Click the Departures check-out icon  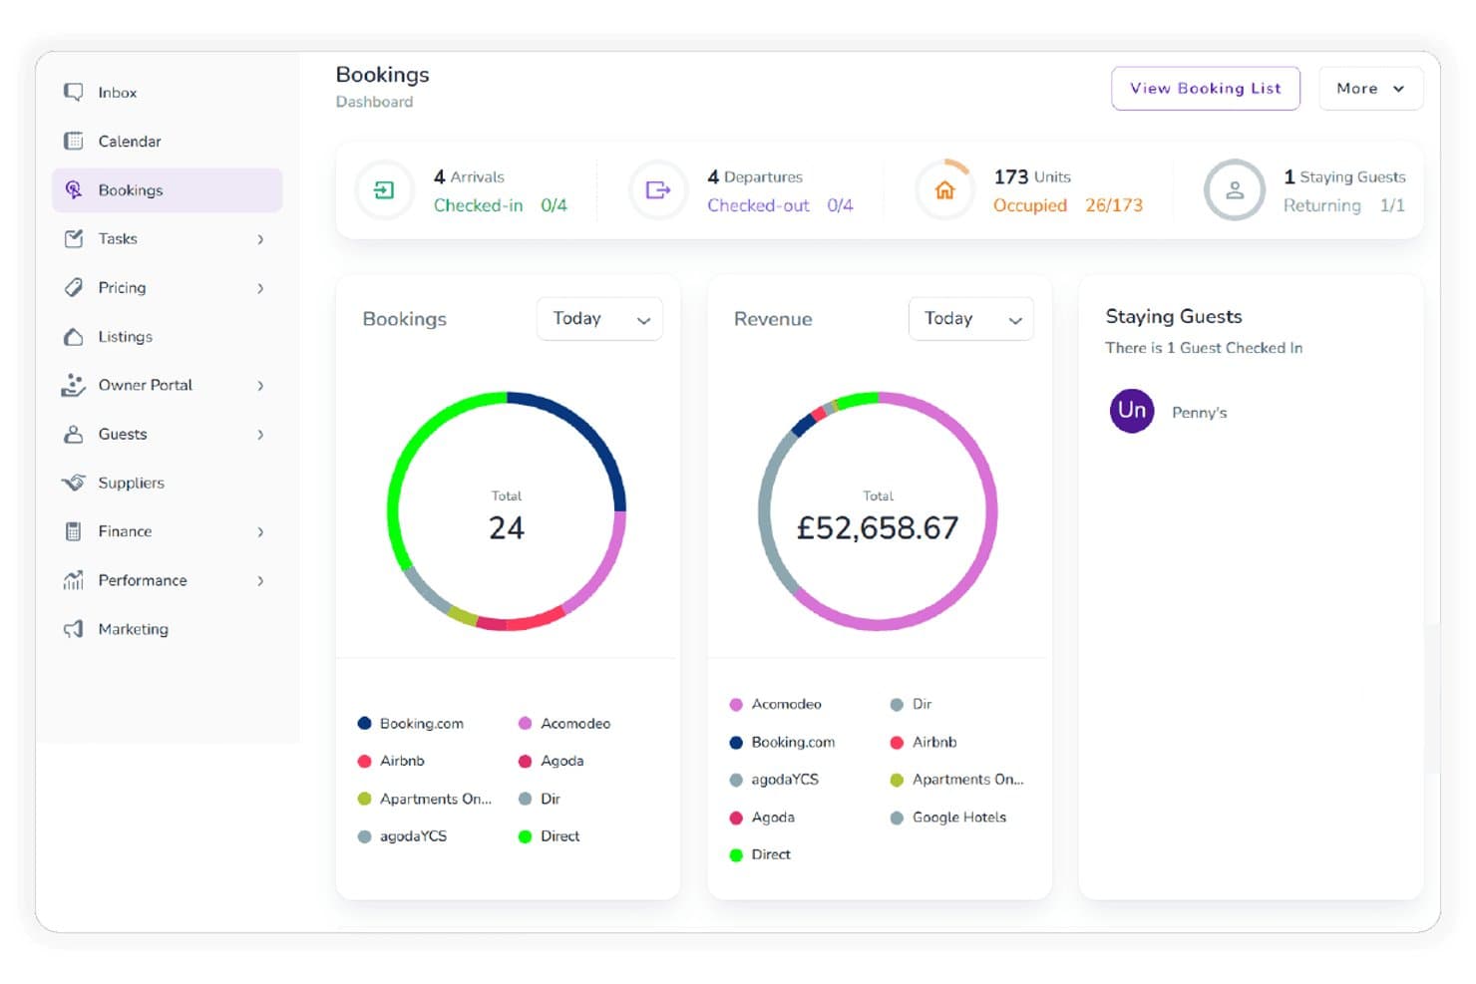(658, 189)
